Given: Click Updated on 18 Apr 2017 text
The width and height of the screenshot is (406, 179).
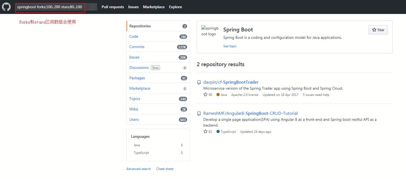Looking at the screenshot, I should (281, 95).
